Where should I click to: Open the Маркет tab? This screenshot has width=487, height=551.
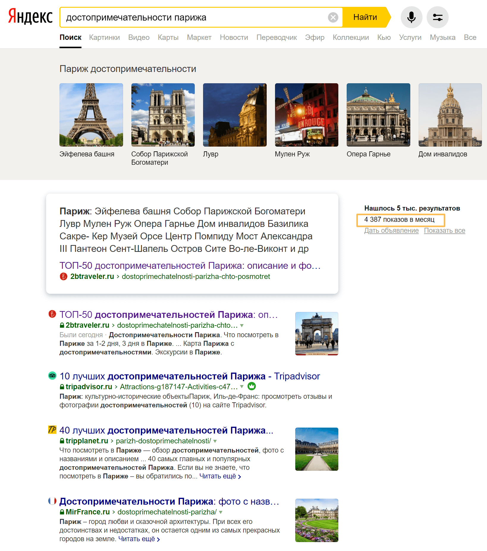(199, 37)
